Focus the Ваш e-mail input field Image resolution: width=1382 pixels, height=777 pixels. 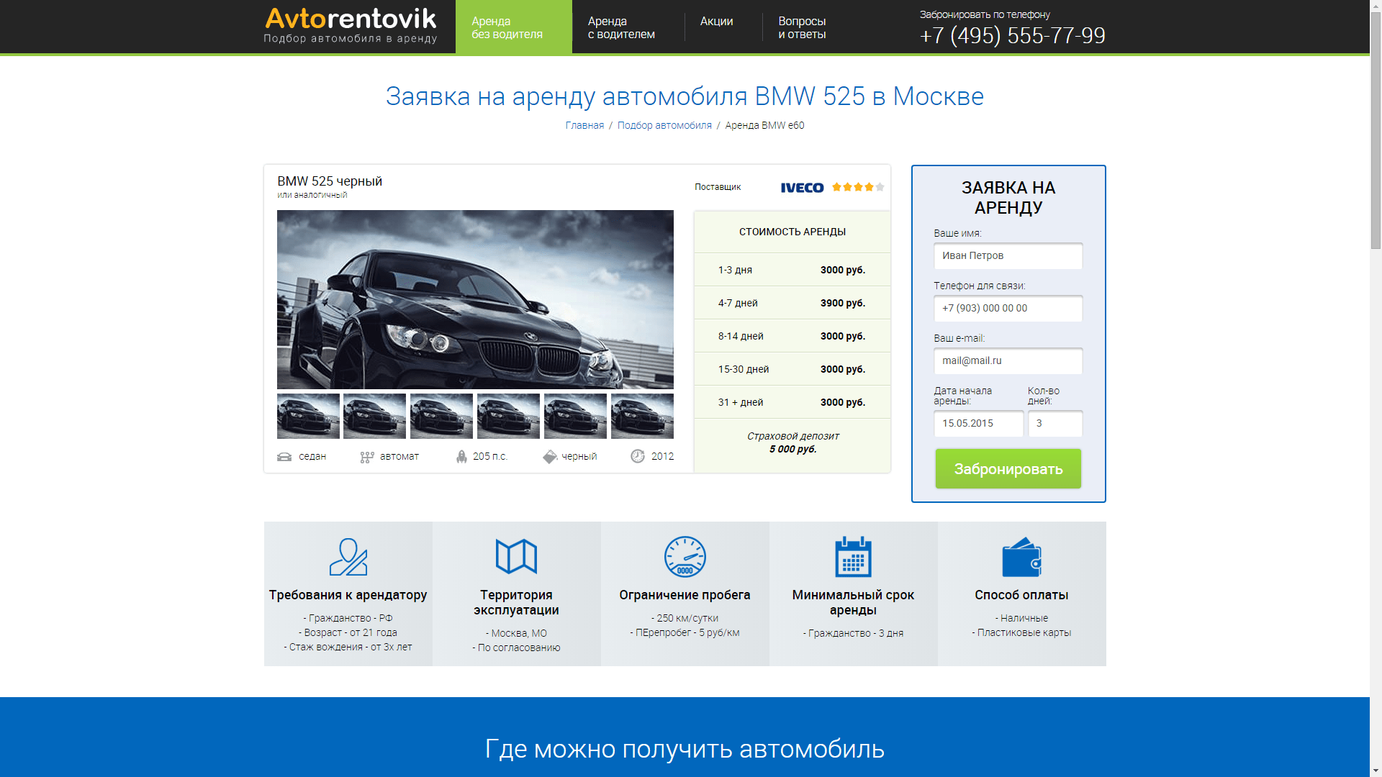(1008, 361)
